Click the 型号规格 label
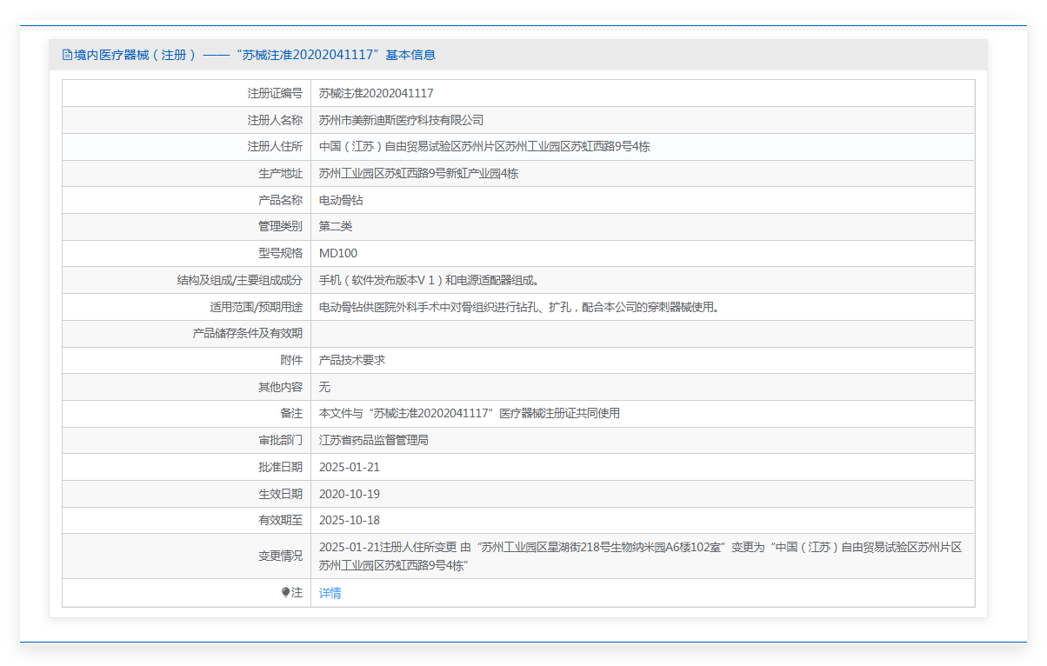Viewport: 1047px width, 666px height. click(280, 253)
